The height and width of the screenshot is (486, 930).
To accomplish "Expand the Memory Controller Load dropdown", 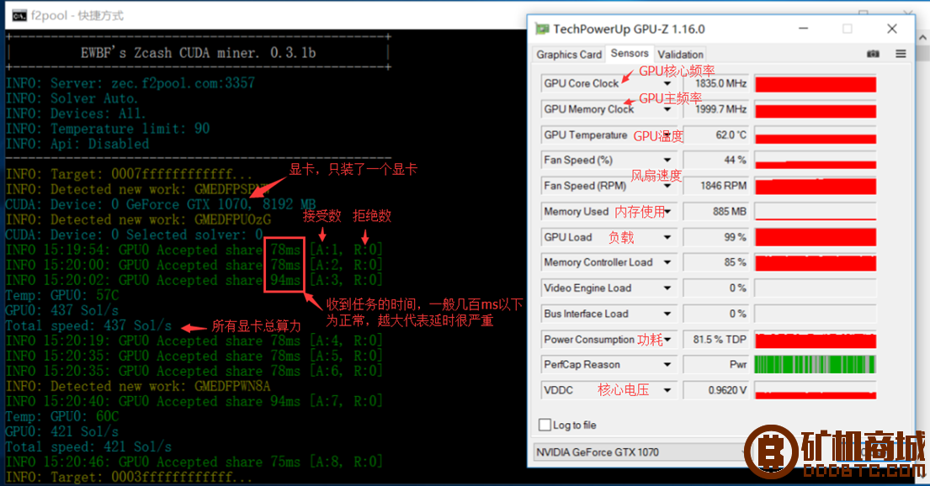I will 667,262.
